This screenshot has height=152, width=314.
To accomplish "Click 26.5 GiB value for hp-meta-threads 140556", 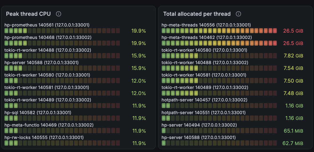I will point(293,31).
